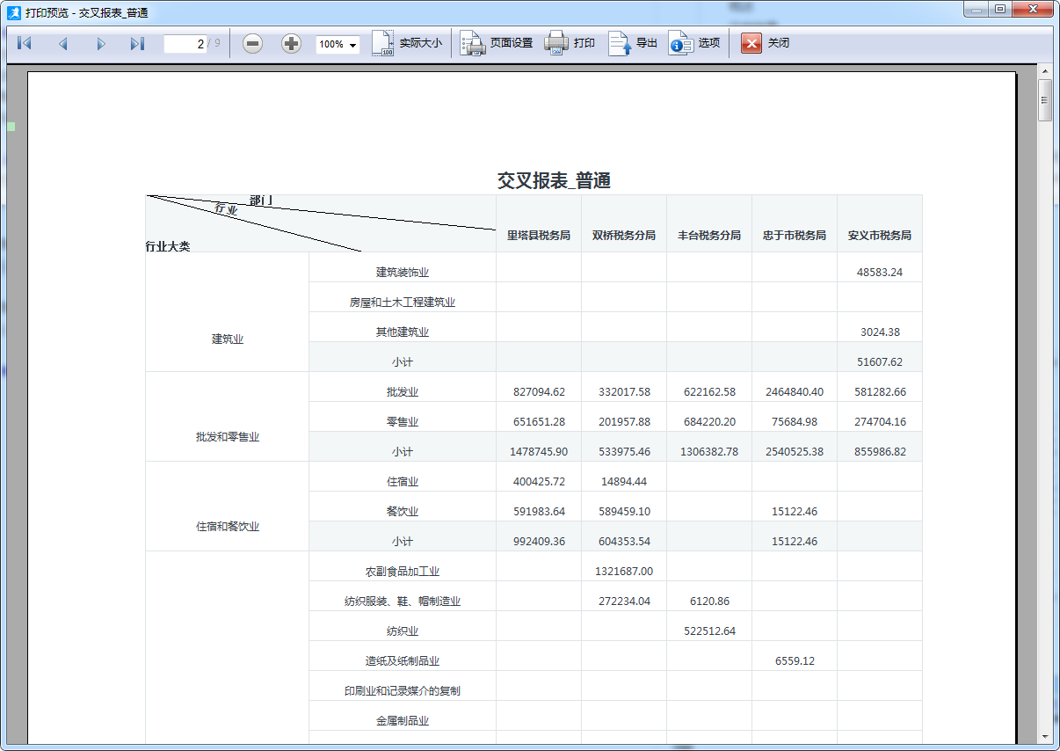
Task: Go to the next page
Action: click(x=100, y=43)
